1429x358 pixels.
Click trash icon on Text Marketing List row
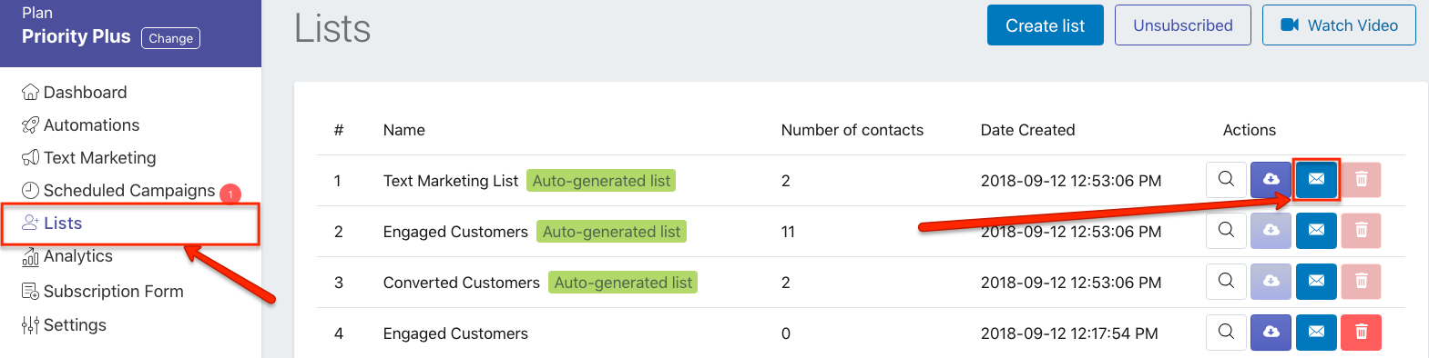[x=1361, y=180]
